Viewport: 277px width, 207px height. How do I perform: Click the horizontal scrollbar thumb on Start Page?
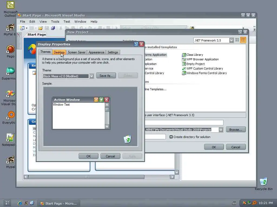86,177
